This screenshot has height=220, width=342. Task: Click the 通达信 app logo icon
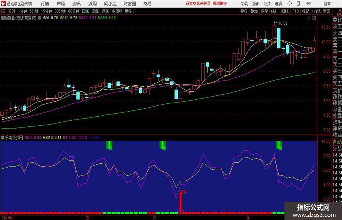coord(3,4)
